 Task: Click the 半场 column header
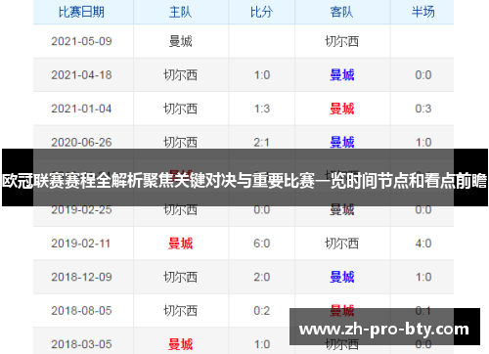click(422, 12)
